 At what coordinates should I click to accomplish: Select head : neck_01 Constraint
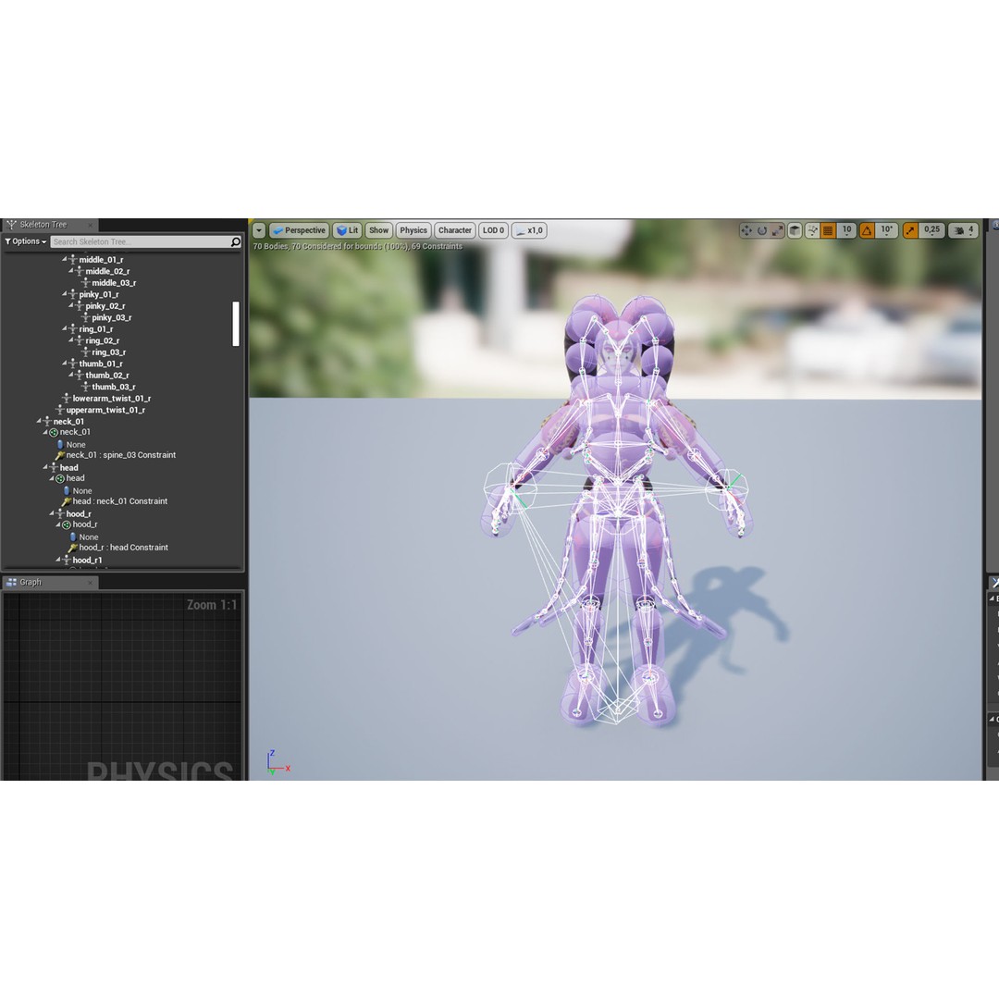[x=116, y=501]
